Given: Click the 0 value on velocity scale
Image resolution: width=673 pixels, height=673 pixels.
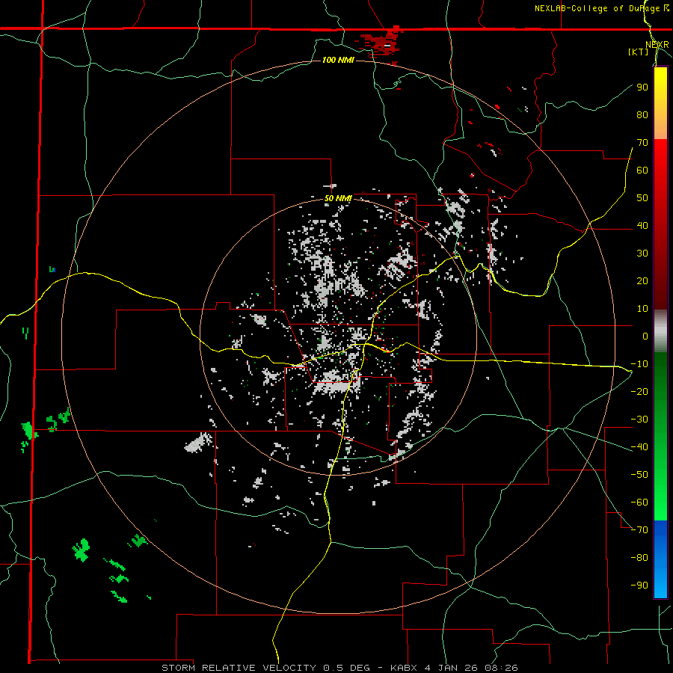Looking at the screenshot, I should [x=645, y=336].
